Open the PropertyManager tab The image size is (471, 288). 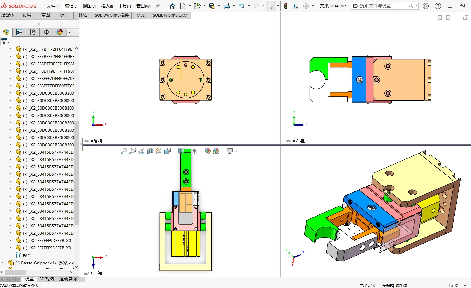pos(19,32)
